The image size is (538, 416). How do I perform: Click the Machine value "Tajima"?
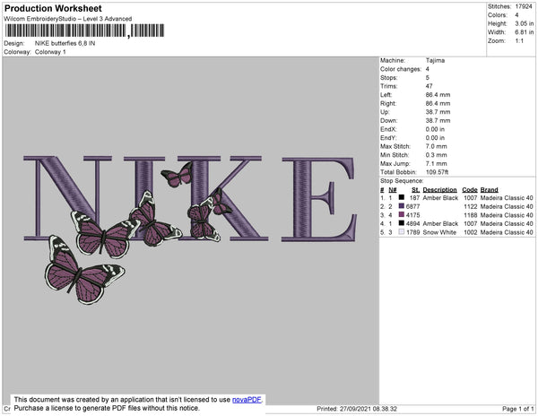coord(435,60)
